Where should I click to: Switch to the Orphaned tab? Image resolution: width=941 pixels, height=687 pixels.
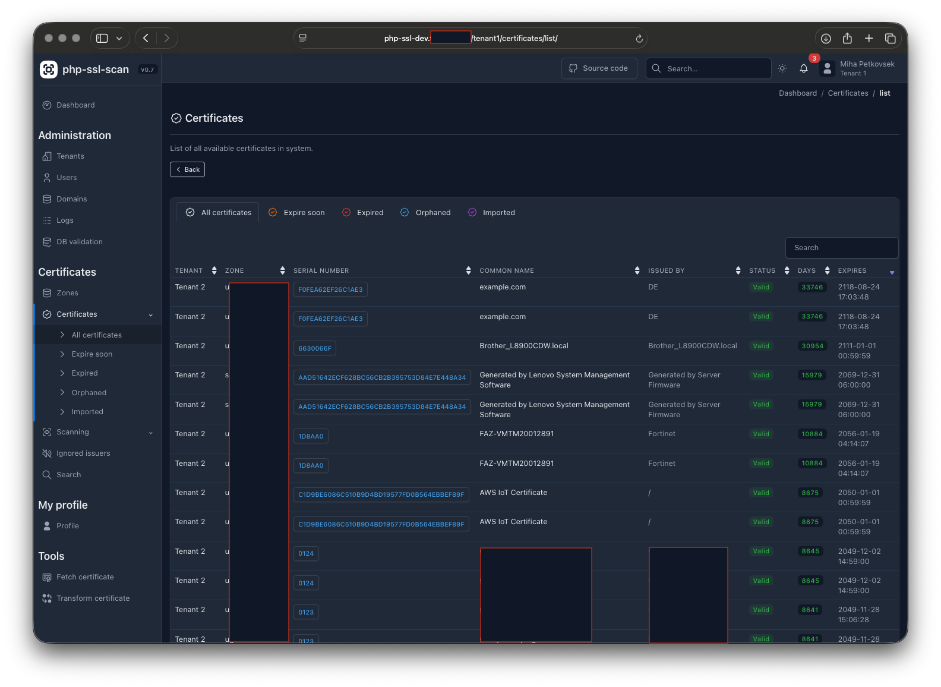(x=425, y=213)
